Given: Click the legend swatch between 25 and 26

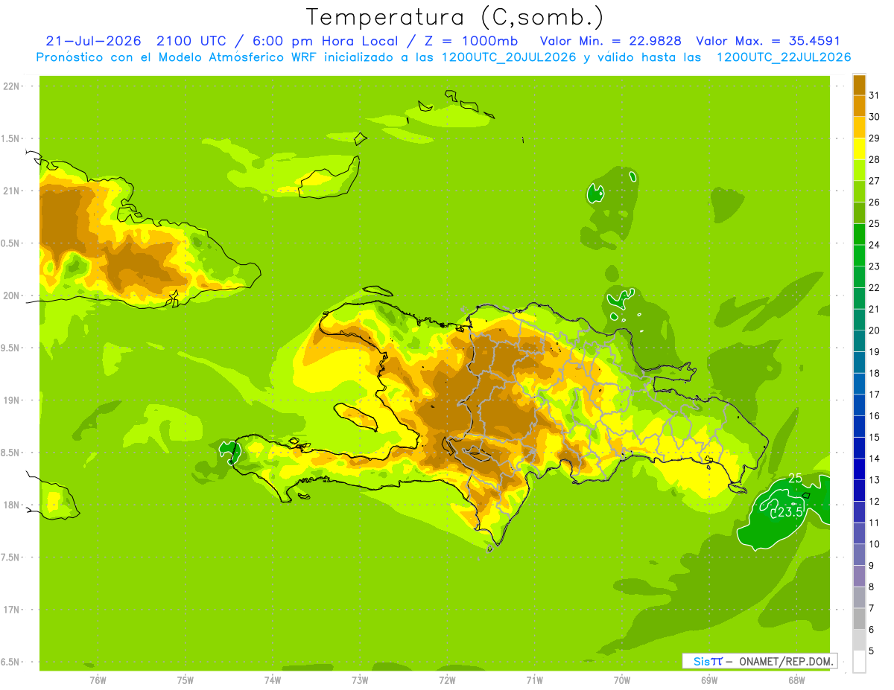Looking at the screenshot, I should tap(859, 213).
